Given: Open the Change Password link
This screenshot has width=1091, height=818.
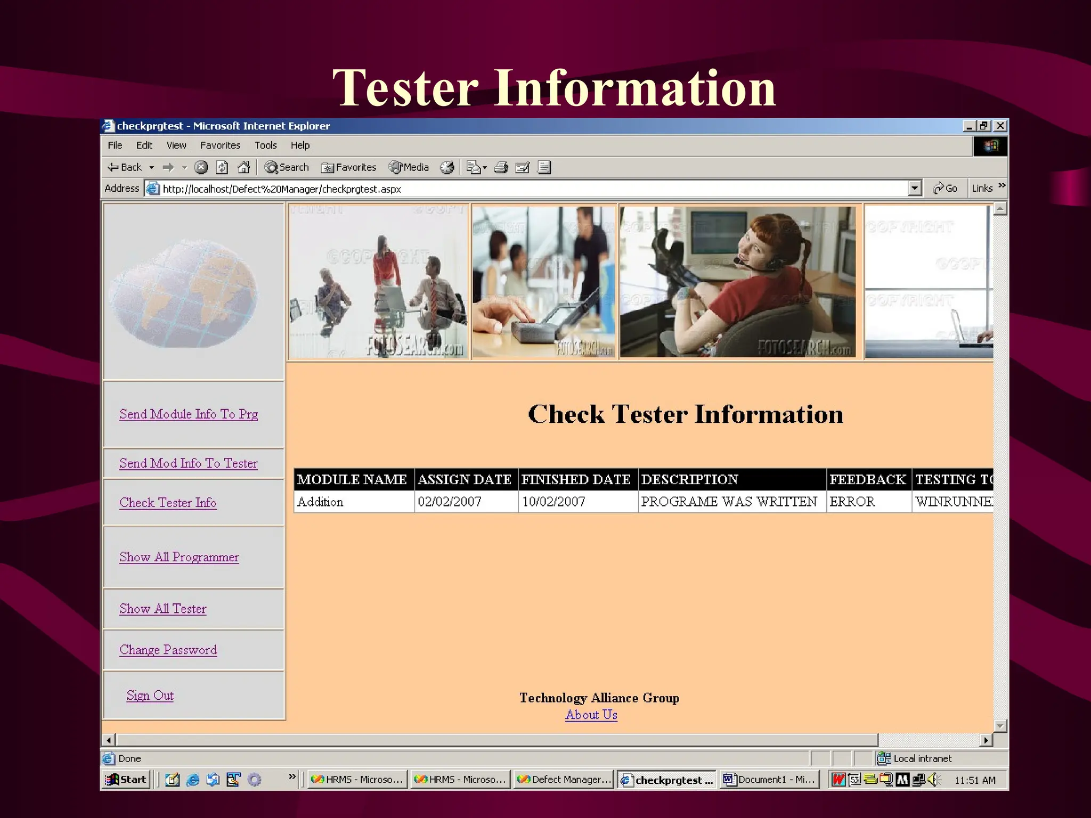Looking at the screenshot, I should pos(168,649).
